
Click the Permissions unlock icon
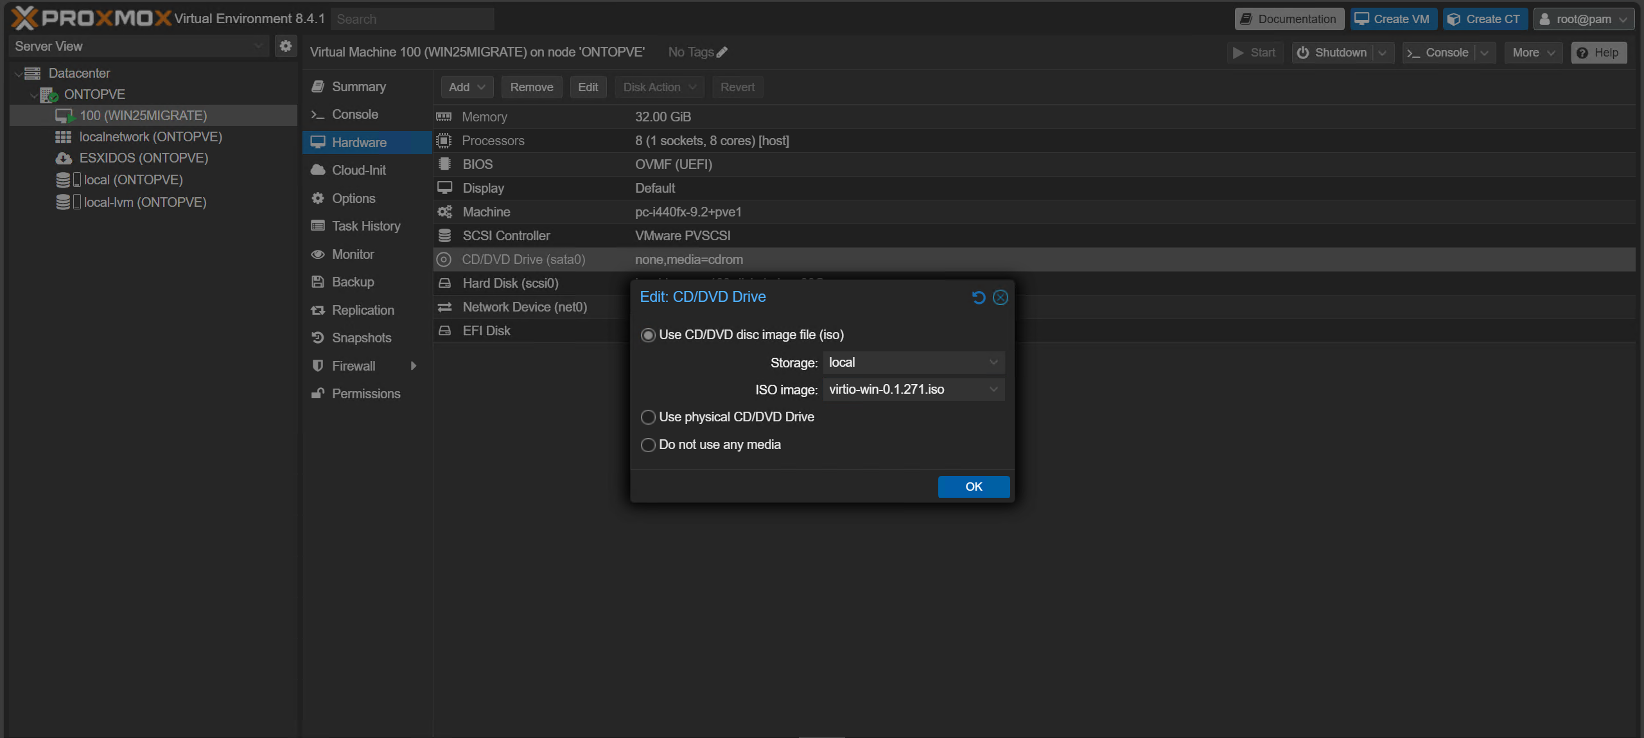317,394
